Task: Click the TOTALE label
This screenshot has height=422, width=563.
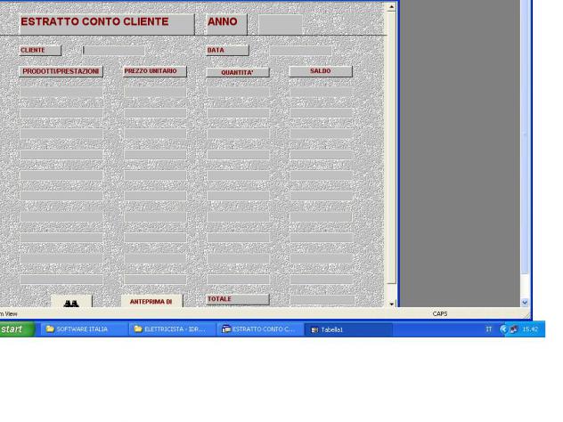Action: [238, 299]
